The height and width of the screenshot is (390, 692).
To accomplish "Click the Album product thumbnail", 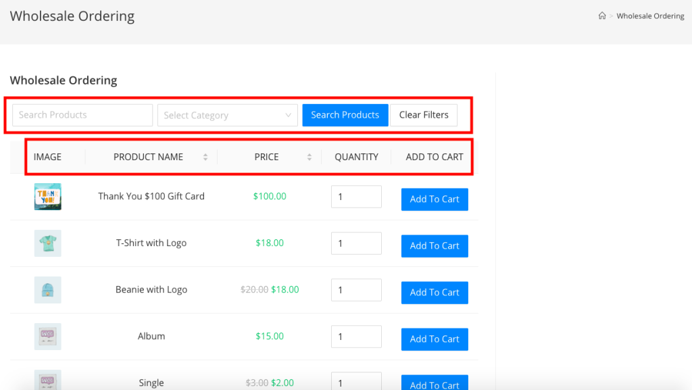I will [47, 337].
